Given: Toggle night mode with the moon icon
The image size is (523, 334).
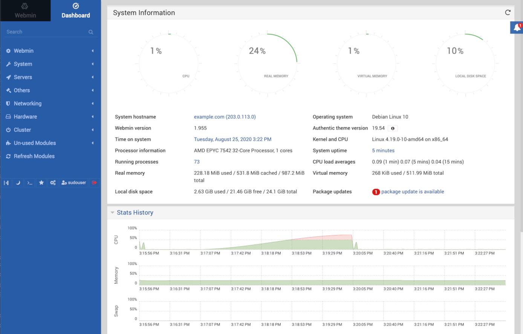Looking at the screenshot, I should point(18,182).
